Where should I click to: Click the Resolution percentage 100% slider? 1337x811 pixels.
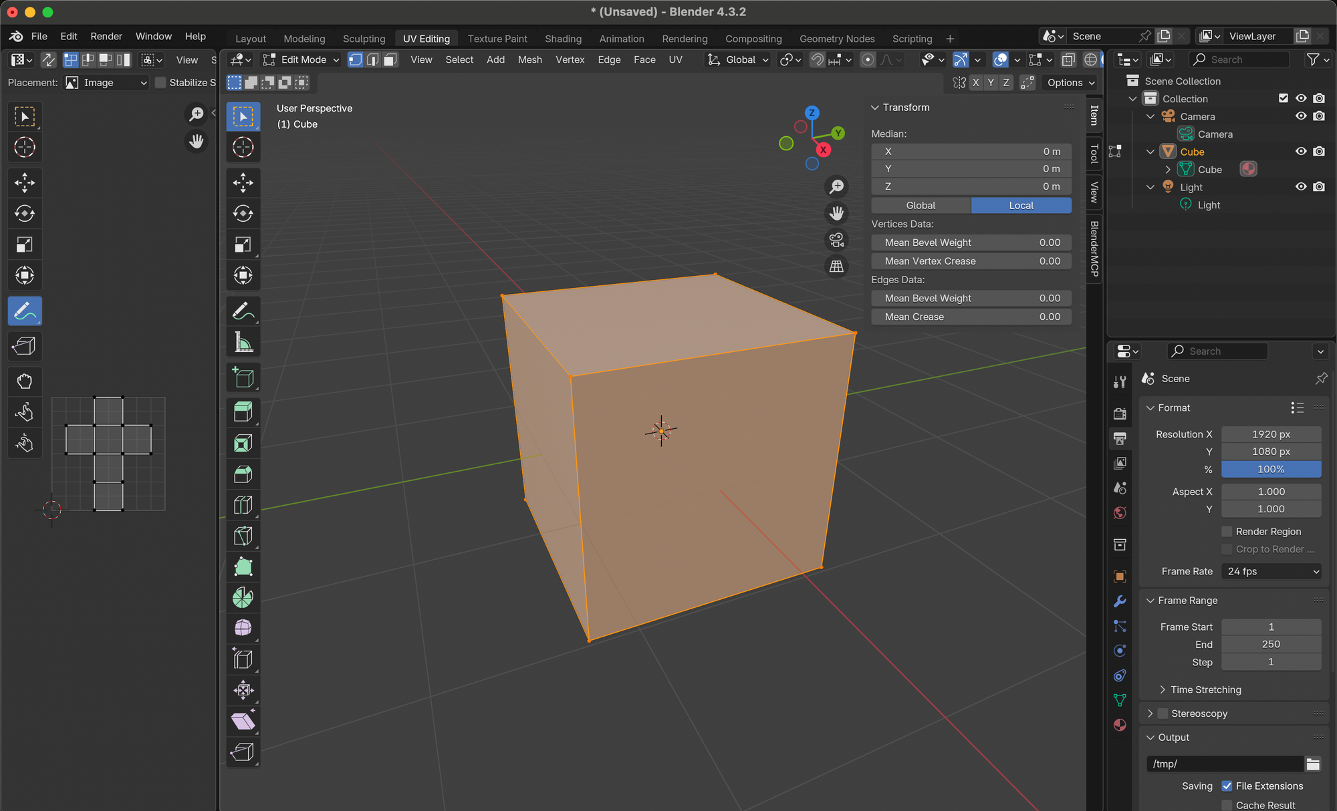coord(1270,470)
